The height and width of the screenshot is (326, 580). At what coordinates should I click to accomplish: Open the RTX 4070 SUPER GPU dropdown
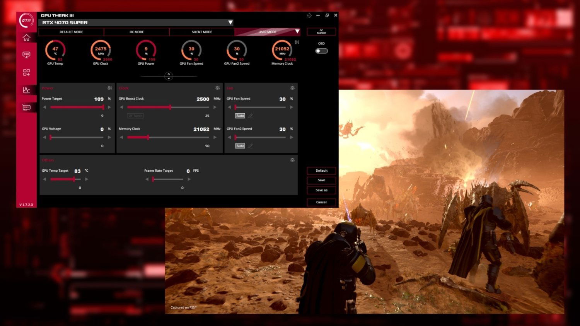tap(136, 22)
